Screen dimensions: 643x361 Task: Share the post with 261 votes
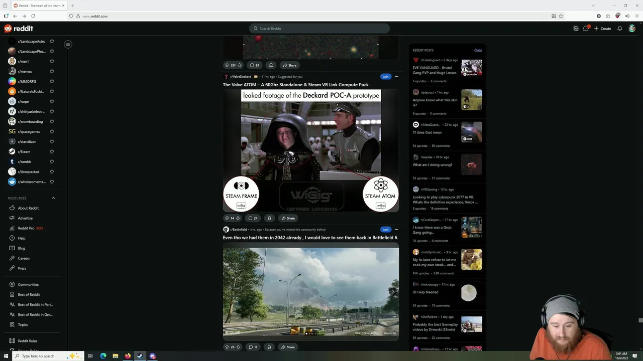(x=289, y=65)
